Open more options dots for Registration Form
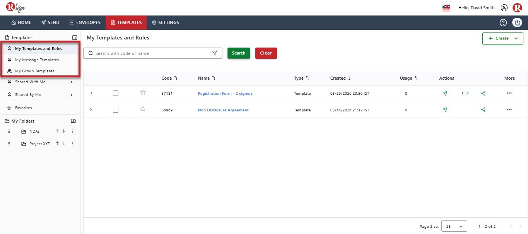Screen dimensions: 528x234 [x=509, y=93]
